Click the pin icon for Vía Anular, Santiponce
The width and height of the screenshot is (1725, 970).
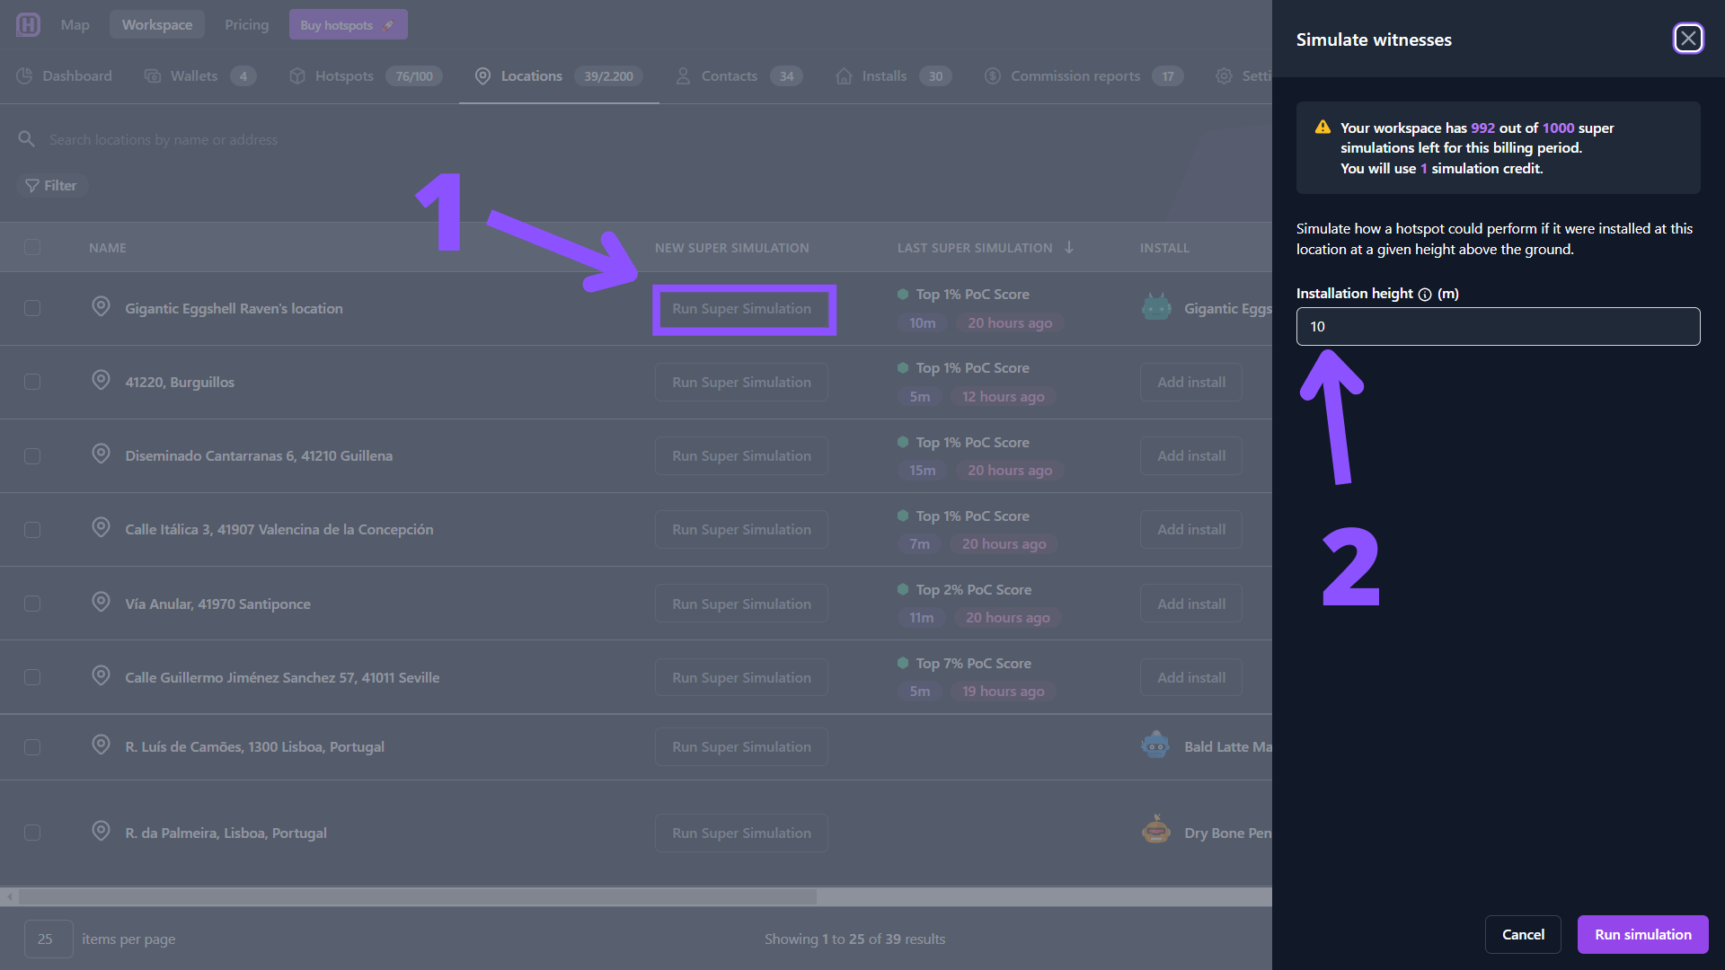(102, 603)
